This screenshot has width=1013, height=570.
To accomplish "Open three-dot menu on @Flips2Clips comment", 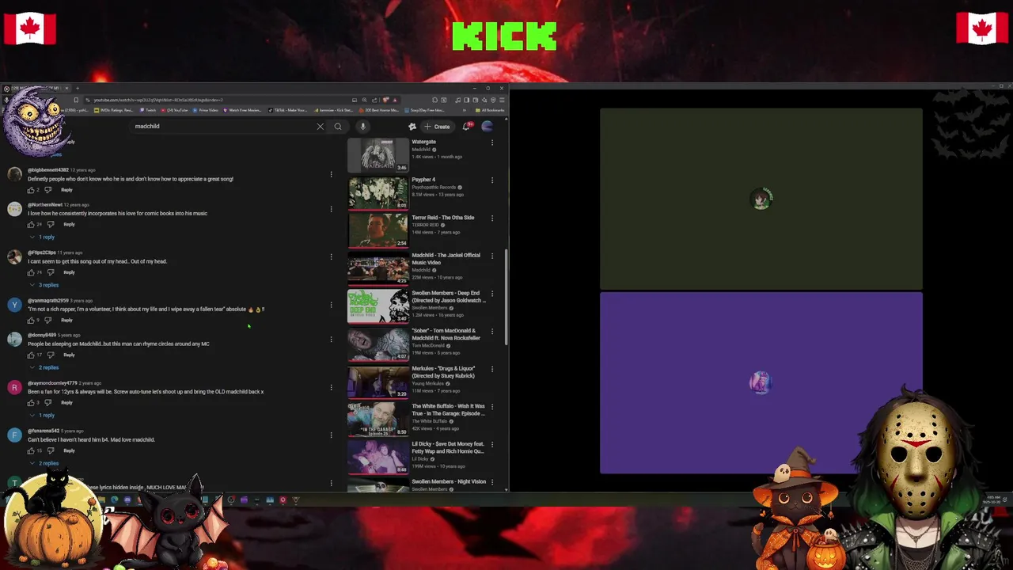I will coord(331,256).
